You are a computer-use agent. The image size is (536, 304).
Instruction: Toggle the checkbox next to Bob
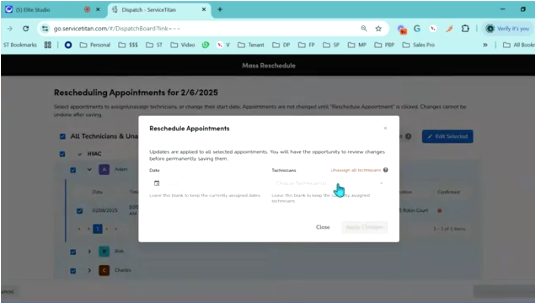(73, 252)
